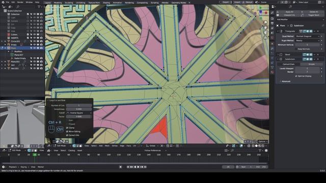Play the animation forward
326x183 pixels.
pyautogui.click(x=138, y=167)
